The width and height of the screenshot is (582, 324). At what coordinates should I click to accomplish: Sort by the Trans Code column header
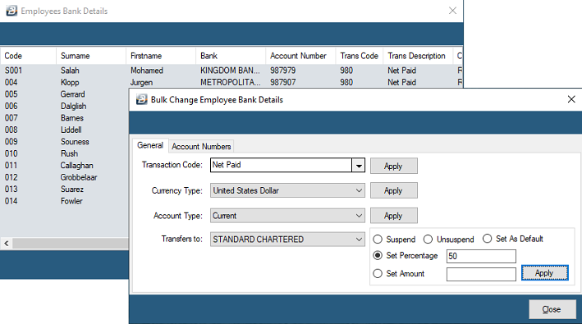tap(359, 56)
